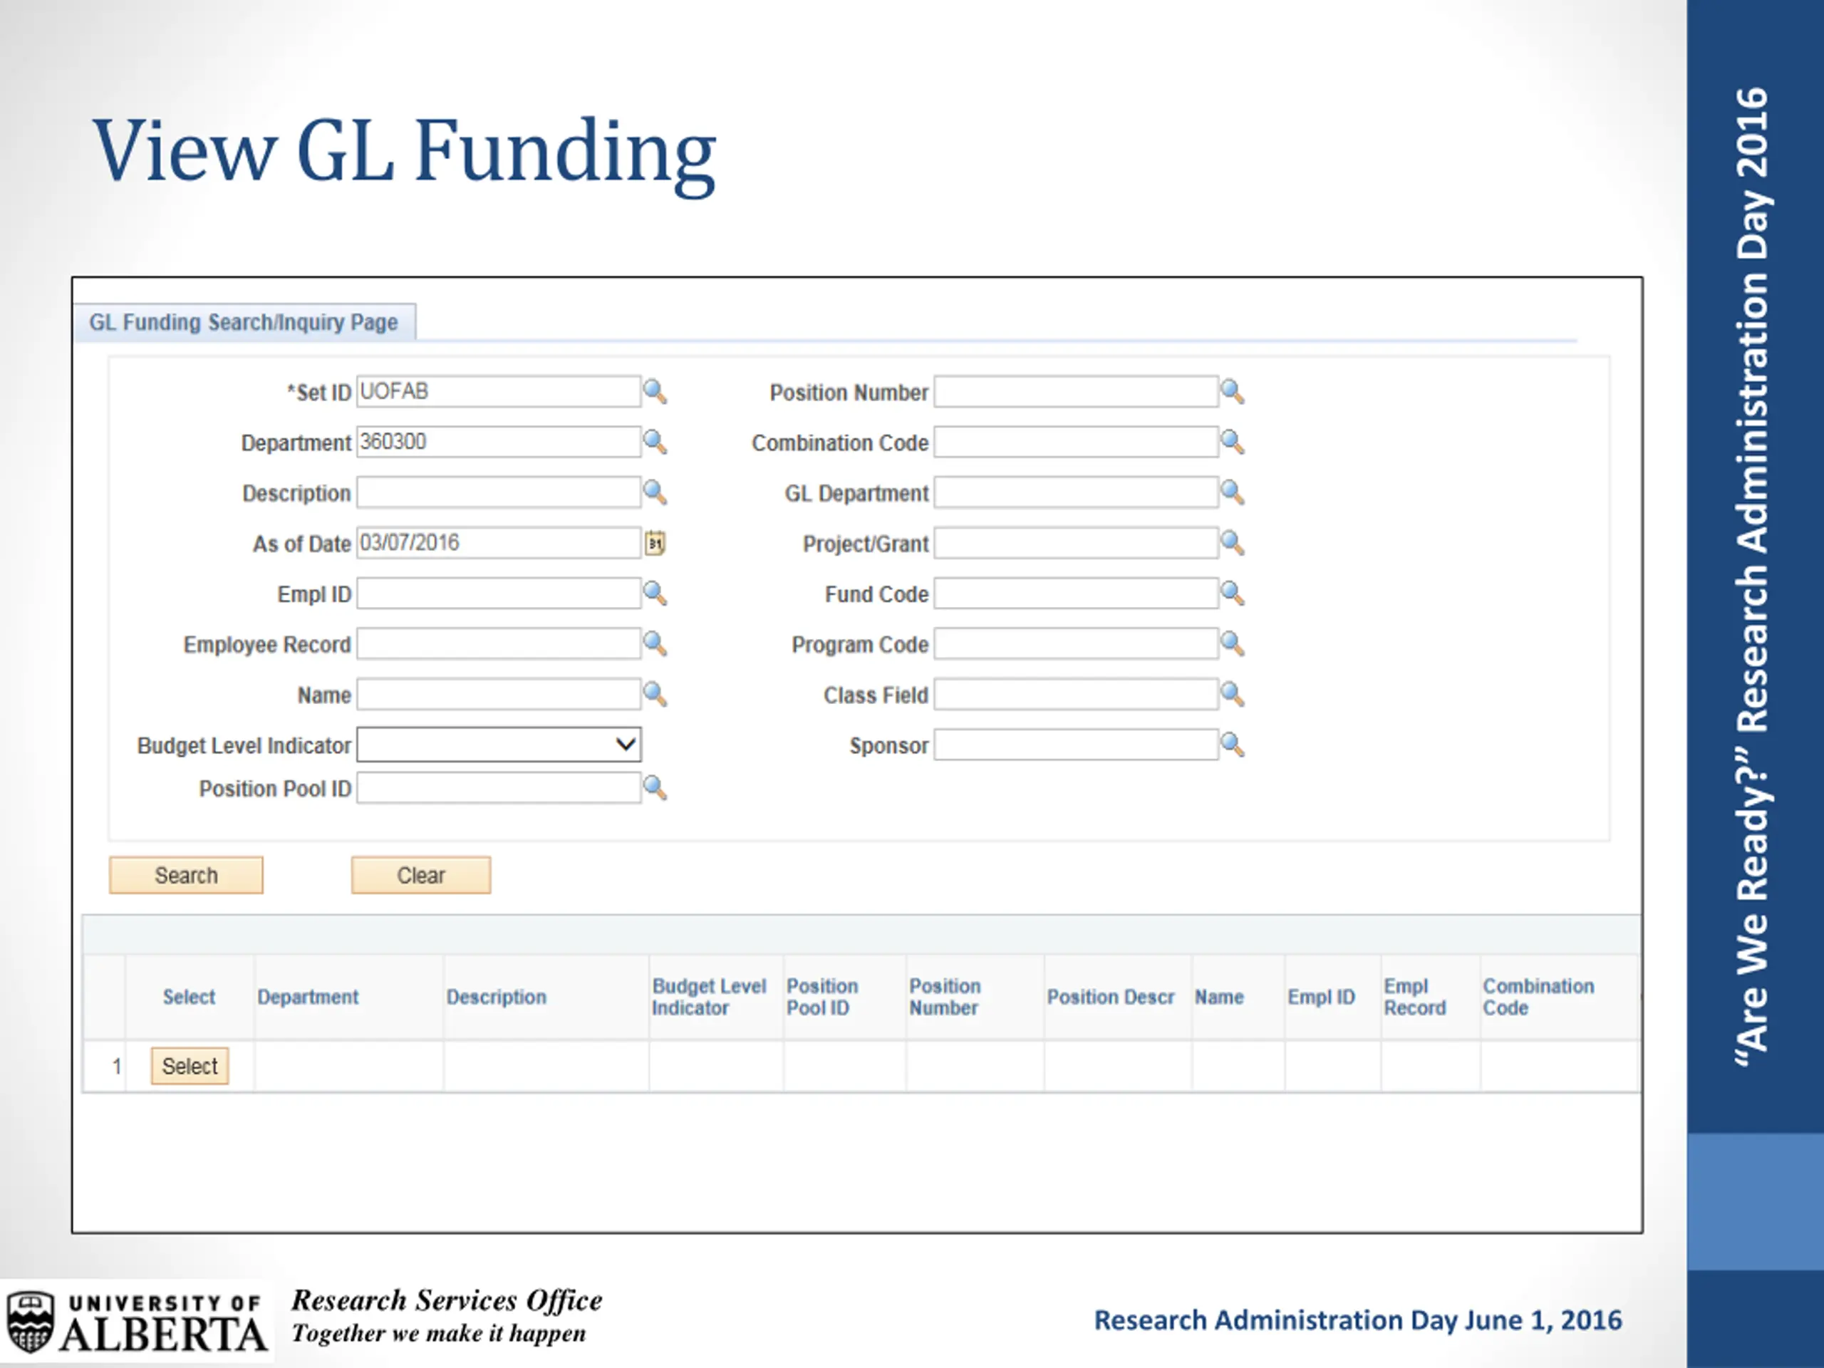Focus the Position Pool ID input field
This screenshot has height=1368, width=1824.
pyautogui.click(x=499, y=788)
